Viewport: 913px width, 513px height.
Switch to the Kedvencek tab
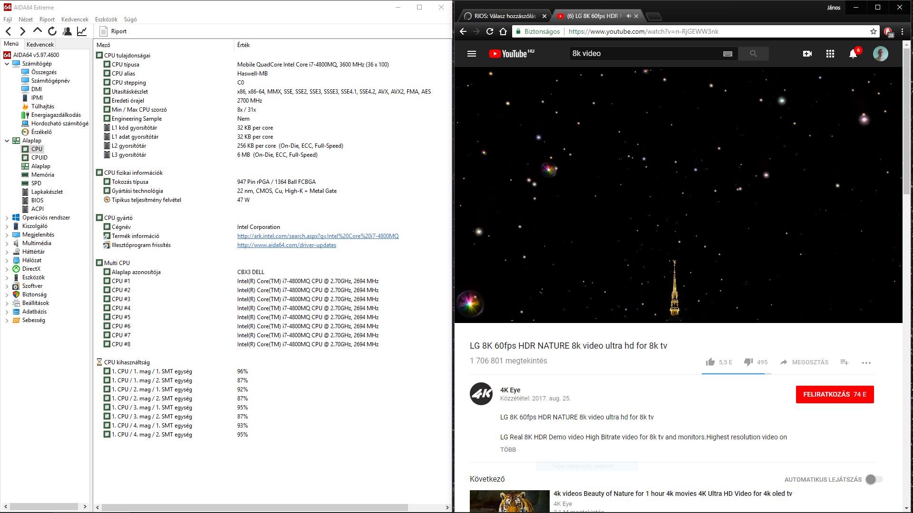[40, 44]
